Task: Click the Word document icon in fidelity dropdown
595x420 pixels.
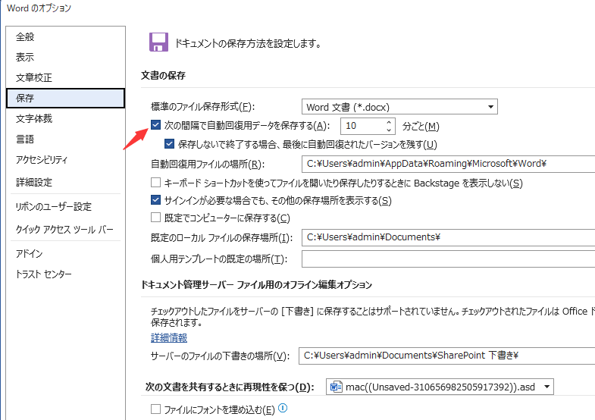Action: (337, 387)
